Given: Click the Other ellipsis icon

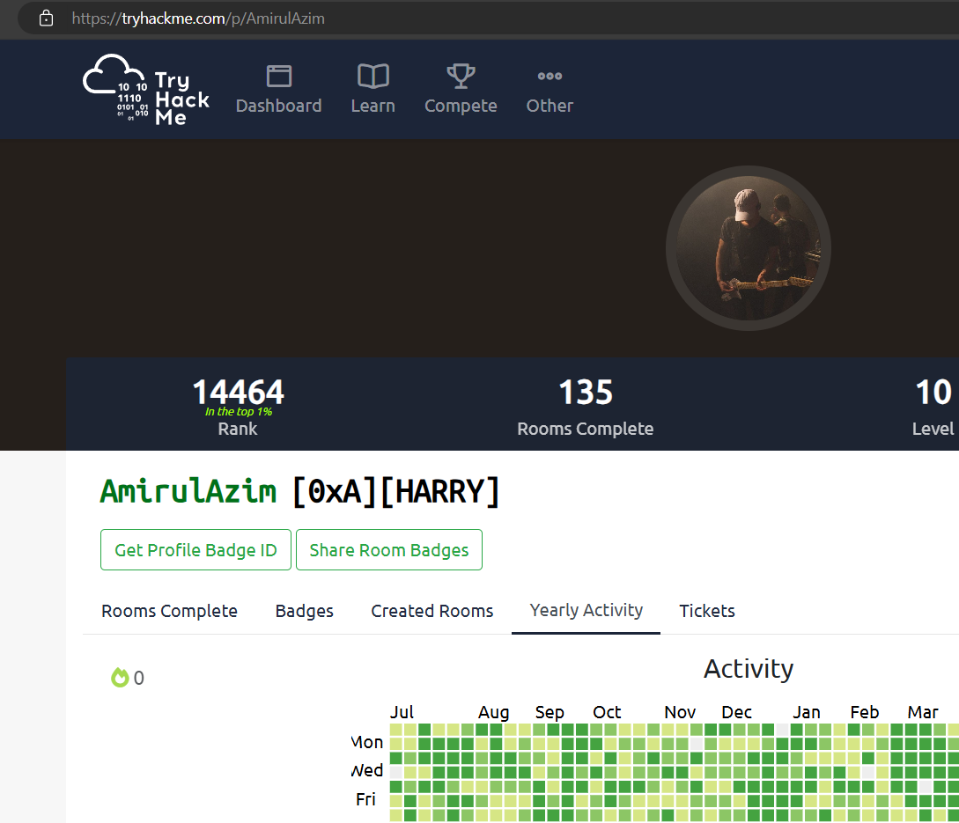Looking at the screenshot, I should [x=549, y=77].
